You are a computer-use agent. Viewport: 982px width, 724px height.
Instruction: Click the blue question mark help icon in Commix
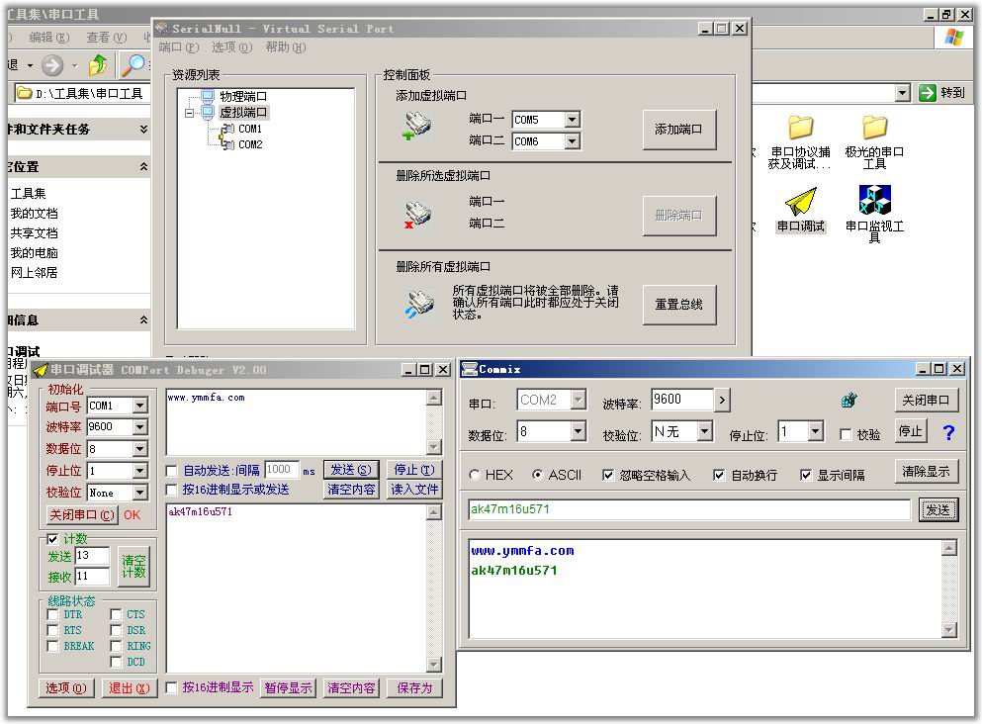point(948,432)
